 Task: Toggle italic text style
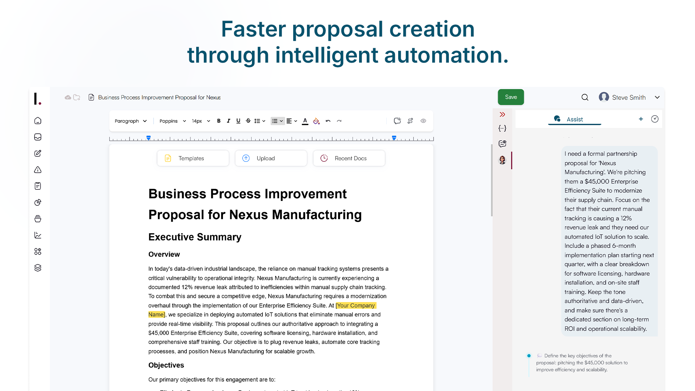[228, 121]
